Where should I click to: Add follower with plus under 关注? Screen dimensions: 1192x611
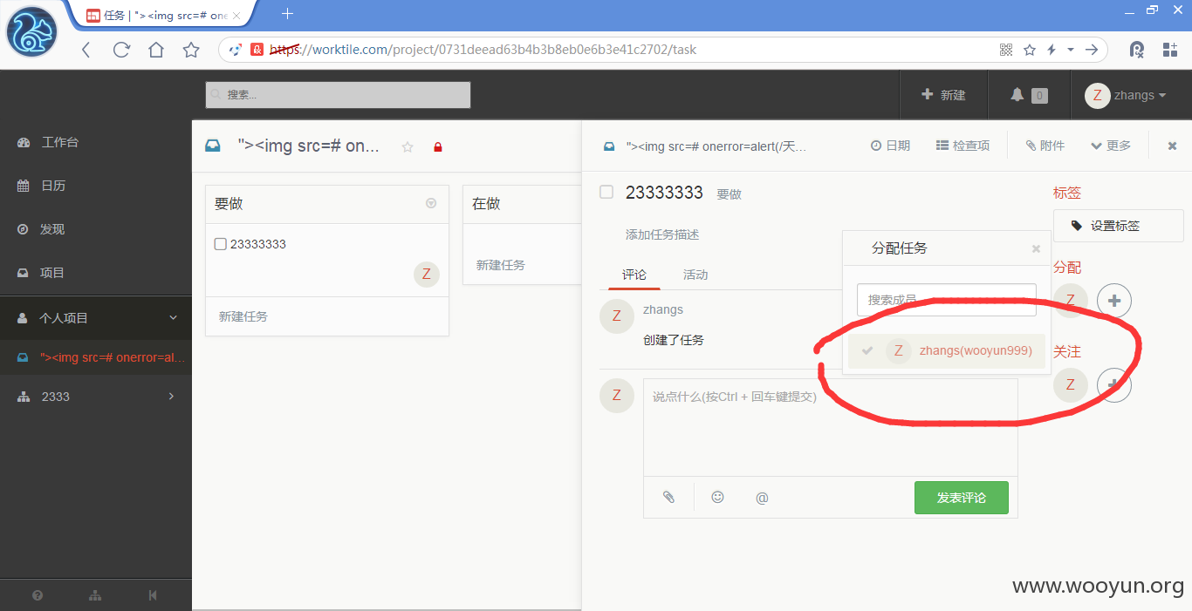pos(1114,384)
